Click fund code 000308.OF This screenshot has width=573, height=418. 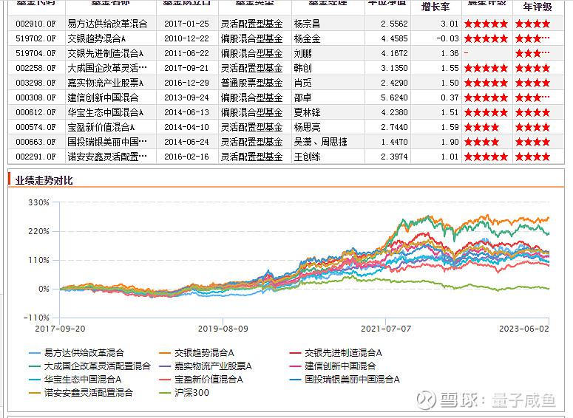click(x=35, y=97)
